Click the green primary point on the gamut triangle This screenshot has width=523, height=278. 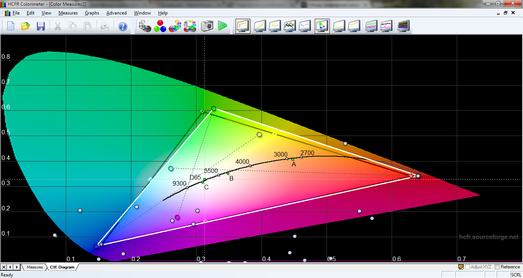click(x=214, y=109)
